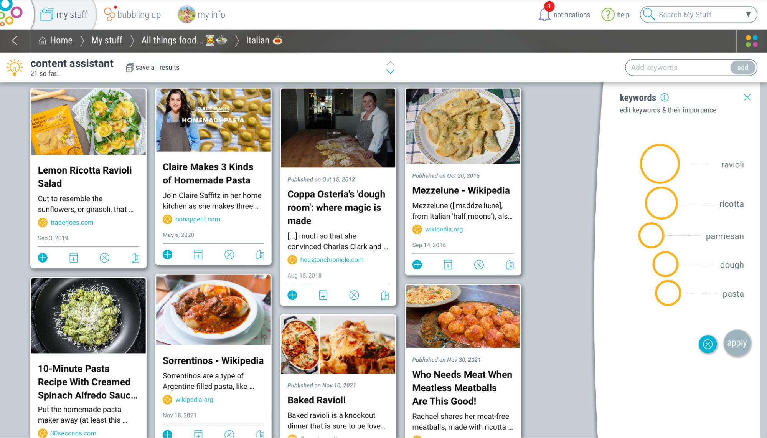Screen dimensions: 767x438
Task: Open my info tab
Action: tap(201, 15)
